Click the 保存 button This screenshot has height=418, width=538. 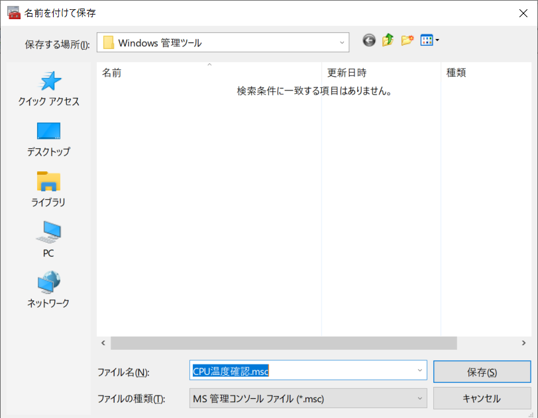click(482, 370)
